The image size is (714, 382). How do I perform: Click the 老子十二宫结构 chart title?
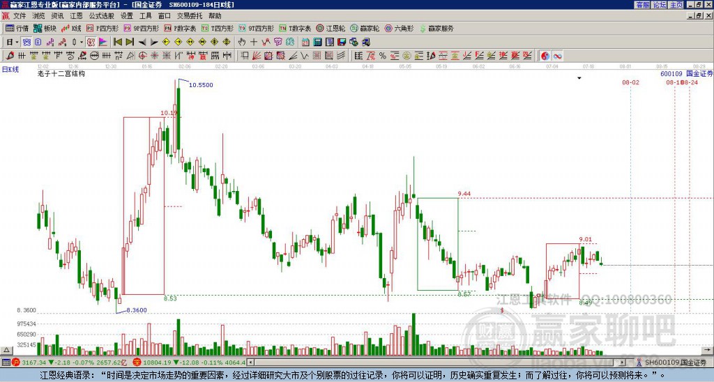pos(61,73)
